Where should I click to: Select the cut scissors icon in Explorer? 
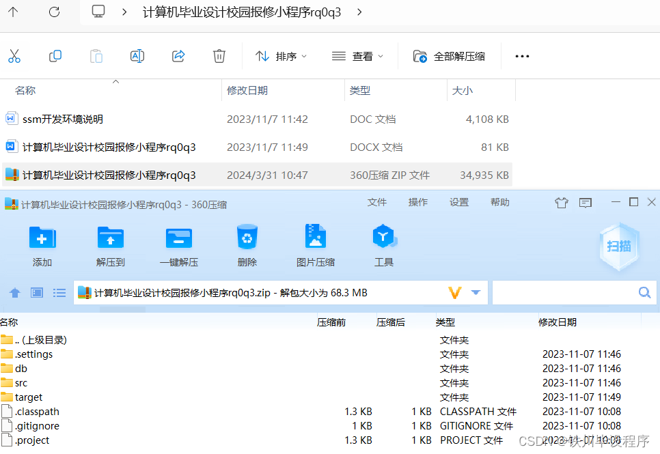(x=14, y=56)
